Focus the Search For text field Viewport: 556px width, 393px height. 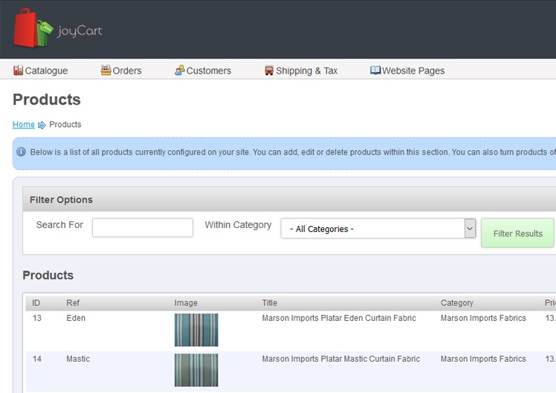[143, 227]
